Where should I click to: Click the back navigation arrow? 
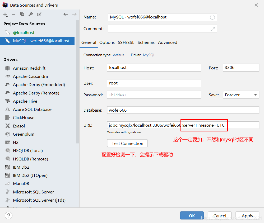[66, 14]
